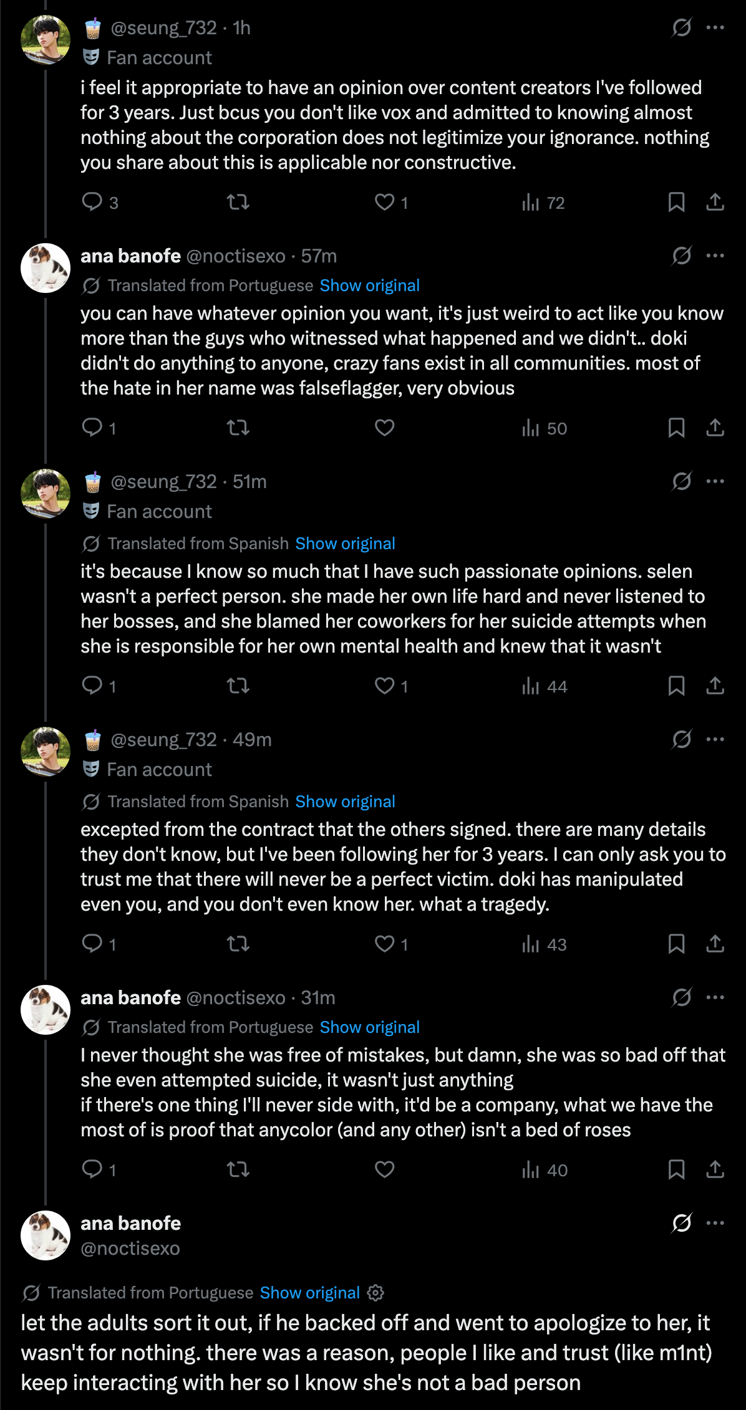Open translation settings gear on main tweet
This screenshot has height=1410, width=746.
375,1293
